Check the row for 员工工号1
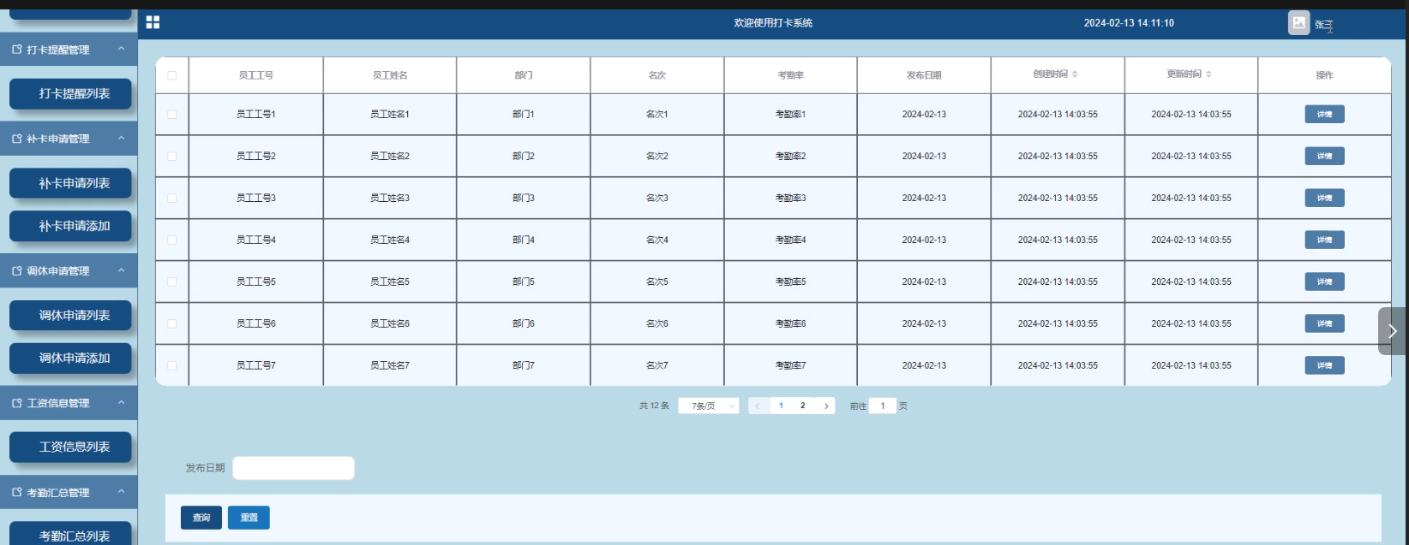Viewport: 1409px width, 545px height. [171, 114]
